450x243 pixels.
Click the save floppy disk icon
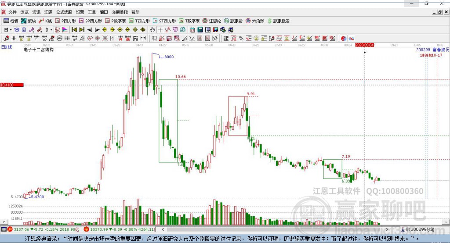pos(215,30)
